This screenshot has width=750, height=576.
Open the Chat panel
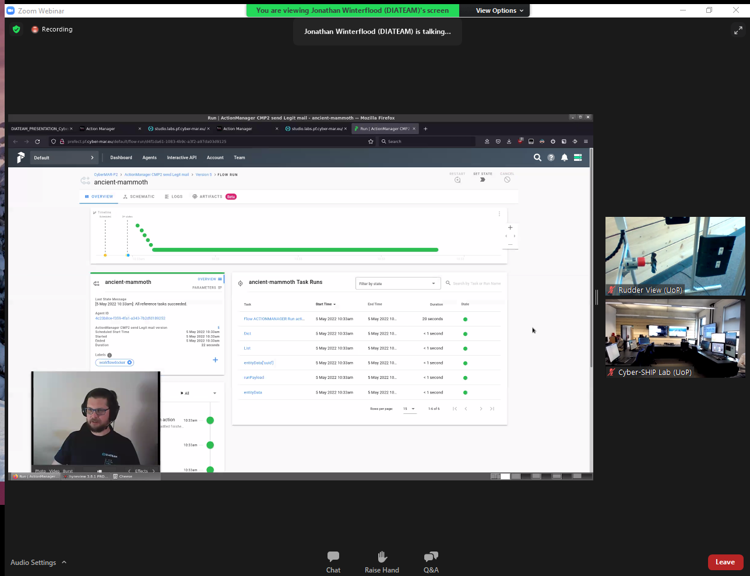[333, 561]
